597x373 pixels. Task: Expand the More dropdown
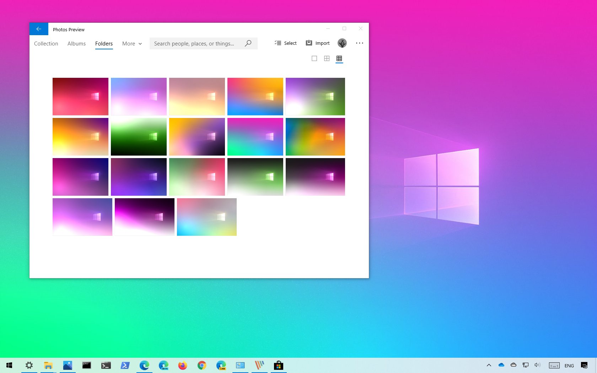tap(132, 43)
